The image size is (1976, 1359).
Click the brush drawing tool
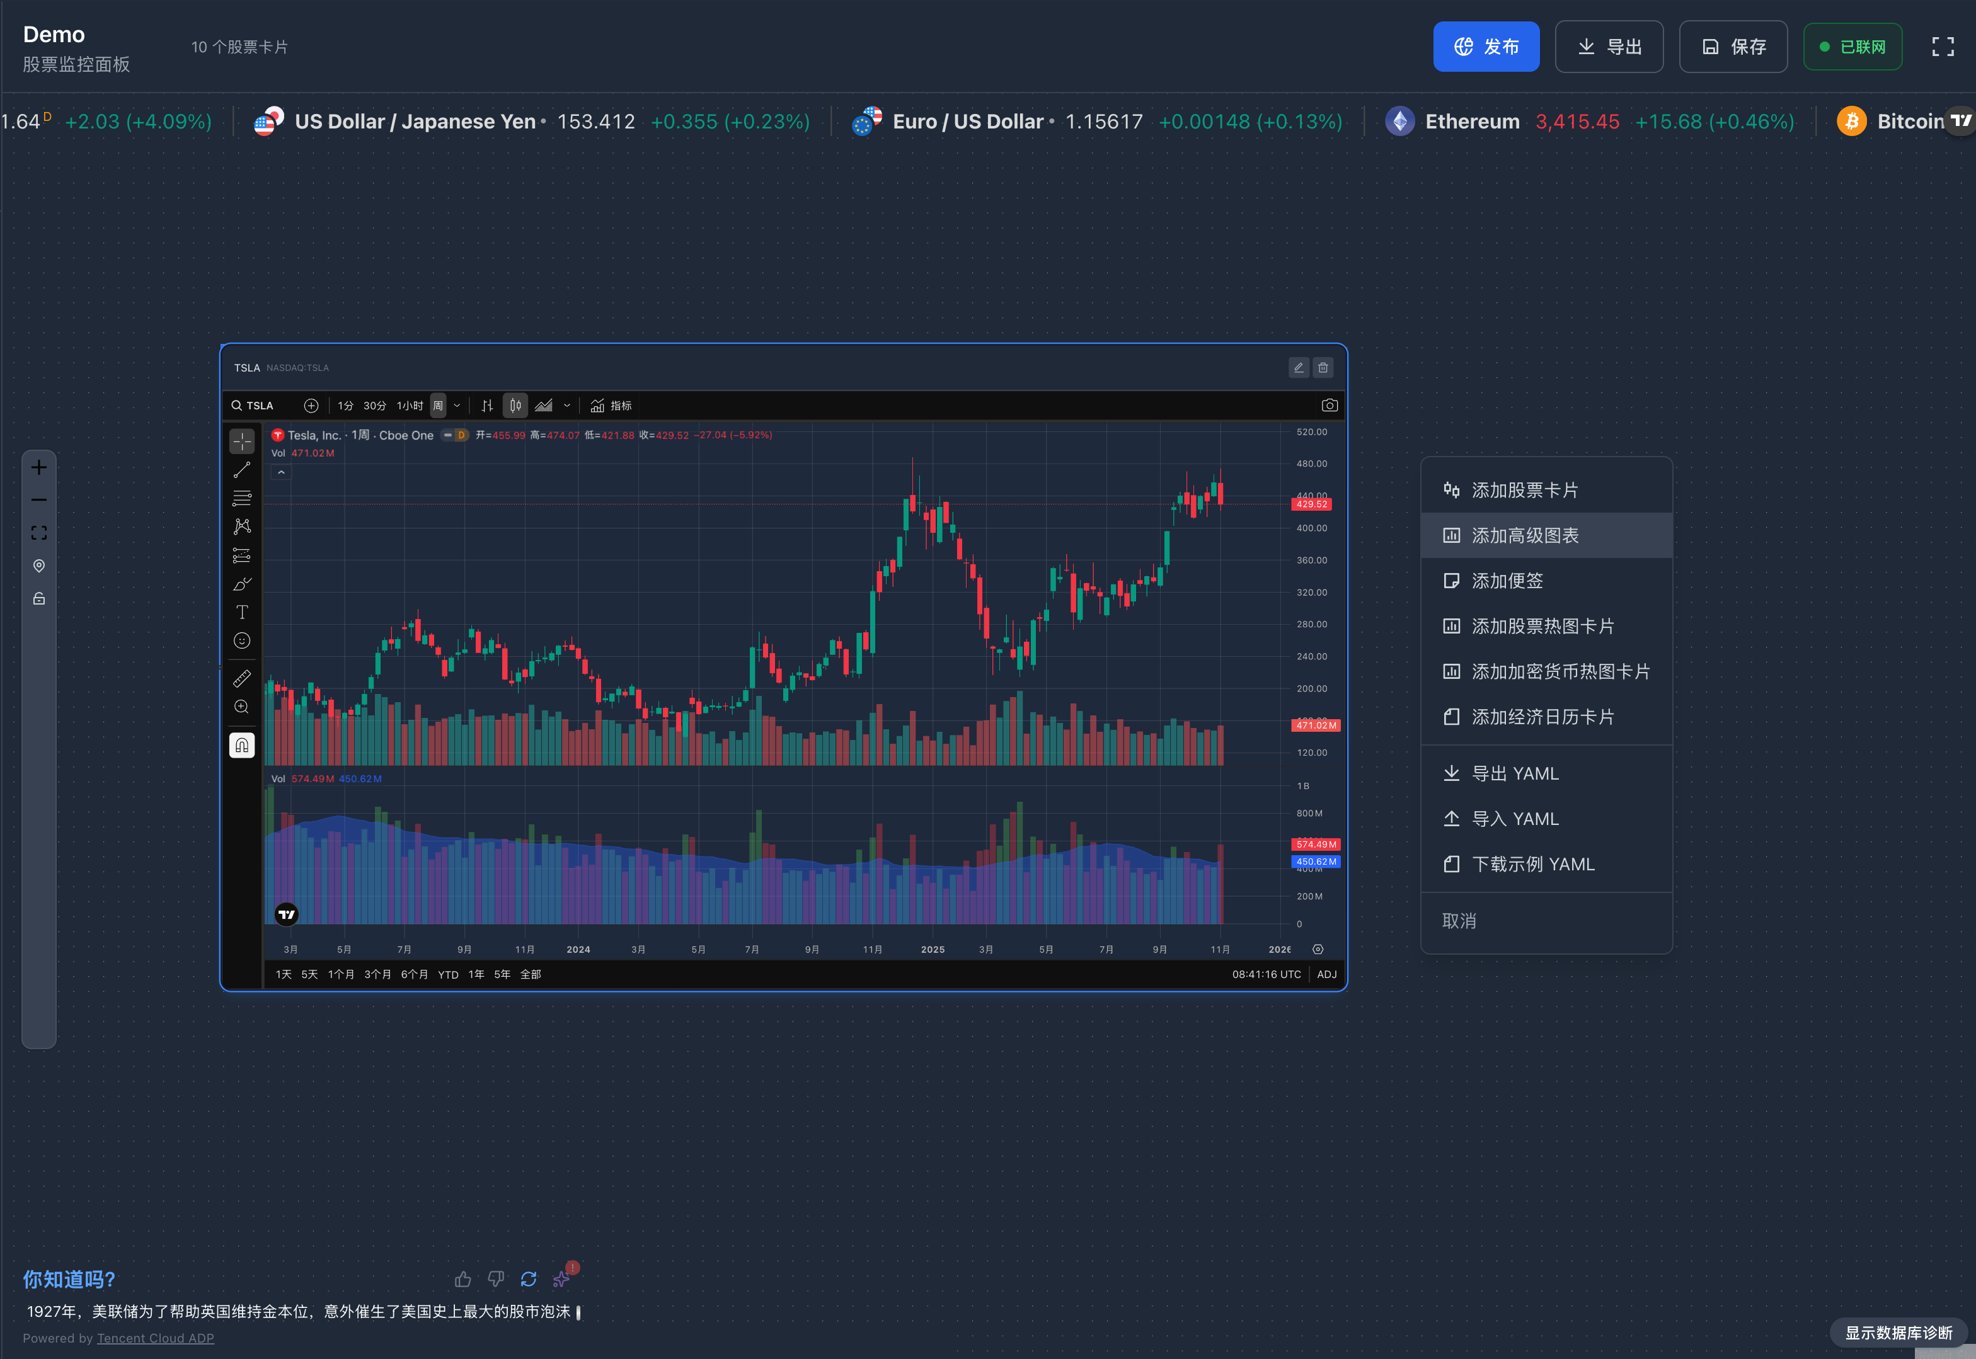pos(242,584)
